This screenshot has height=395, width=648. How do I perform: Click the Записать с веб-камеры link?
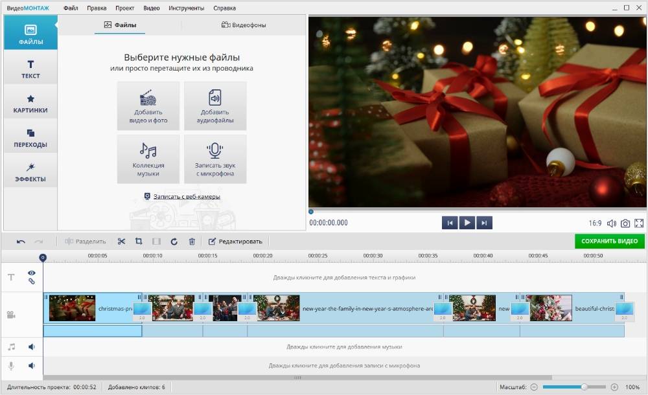pos(187,196)
